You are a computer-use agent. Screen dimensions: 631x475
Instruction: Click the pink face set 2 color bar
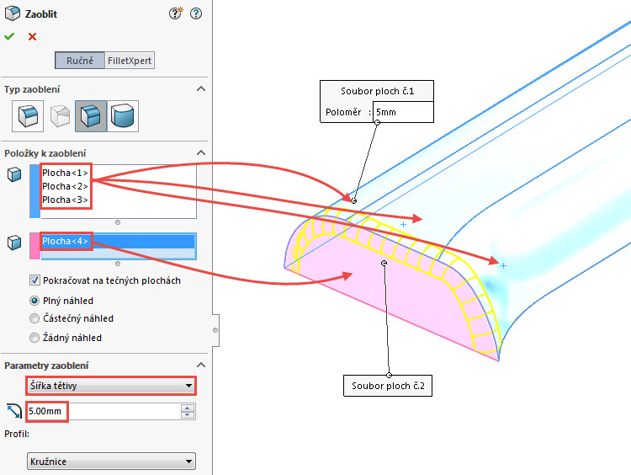coord(35,246)
